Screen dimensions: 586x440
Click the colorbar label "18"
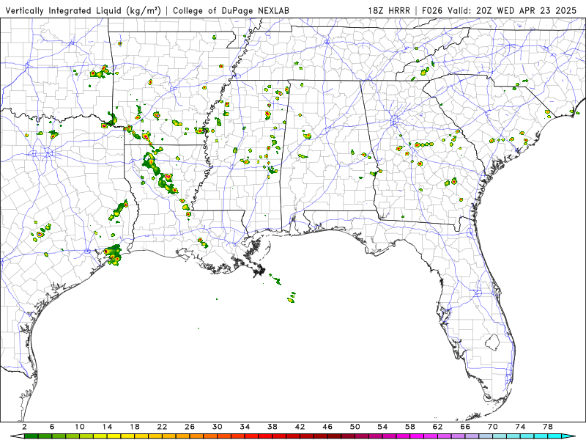[x=135, y=427]
